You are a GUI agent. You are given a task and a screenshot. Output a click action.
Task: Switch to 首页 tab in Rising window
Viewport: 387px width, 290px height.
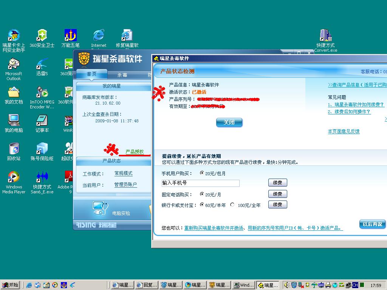pyautogui.click(x=91, y=74)
